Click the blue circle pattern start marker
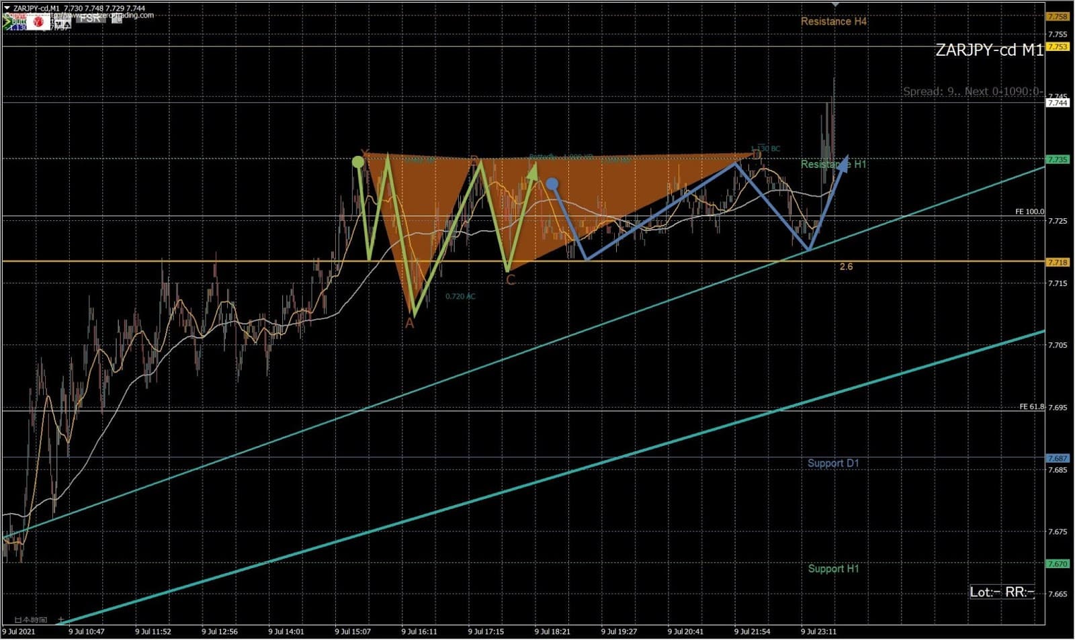This screenshot has height=640, width=1075. tap(552, 183)
